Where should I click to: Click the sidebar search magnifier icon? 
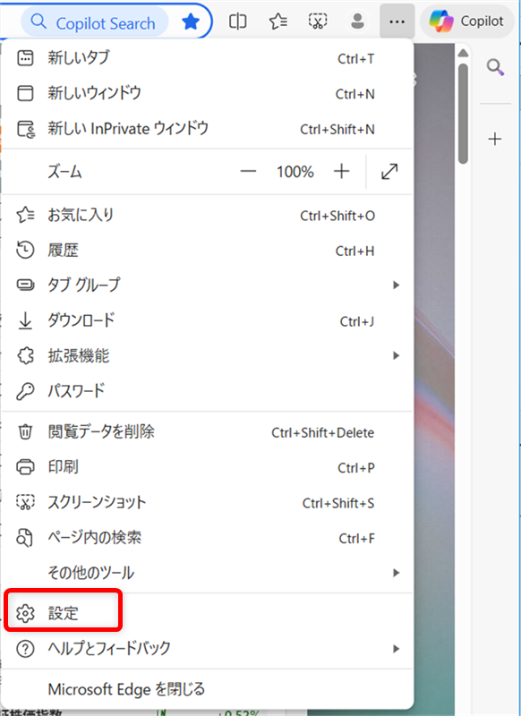[x=495, y=68]
